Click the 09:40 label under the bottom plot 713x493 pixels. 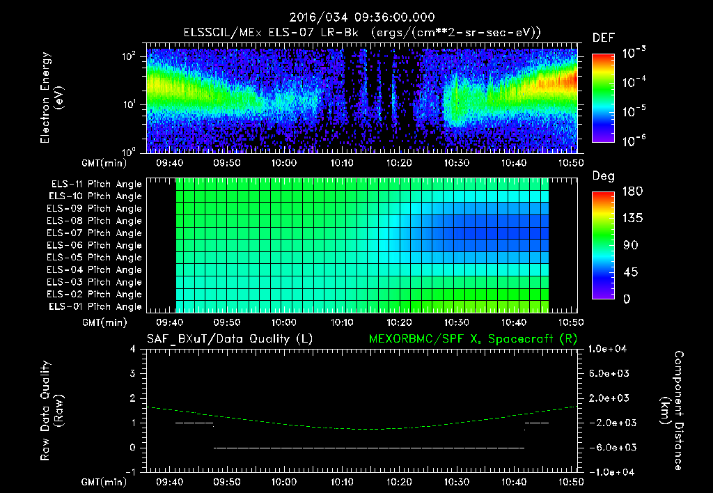coord(170,482)
